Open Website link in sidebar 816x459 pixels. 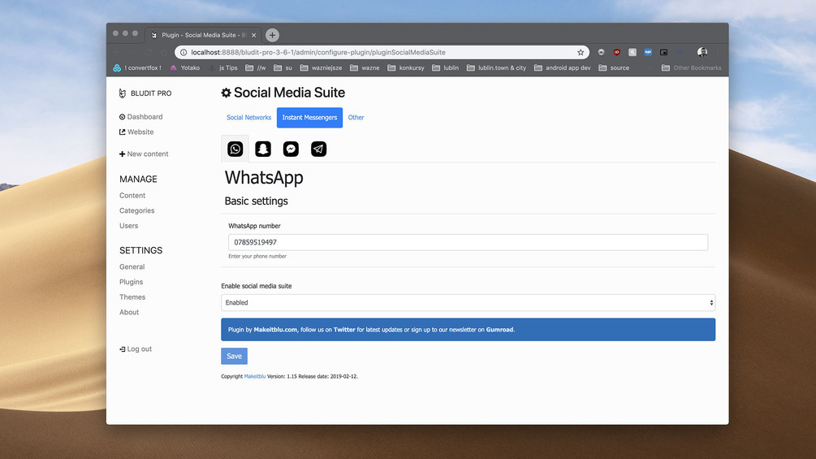coord(136,132)
